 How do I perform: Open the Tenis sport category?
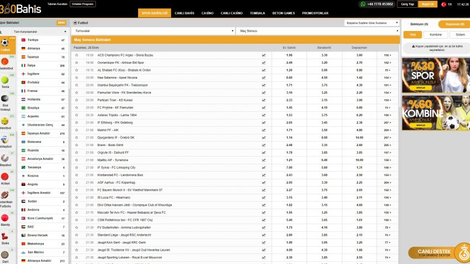click(5, 81)
